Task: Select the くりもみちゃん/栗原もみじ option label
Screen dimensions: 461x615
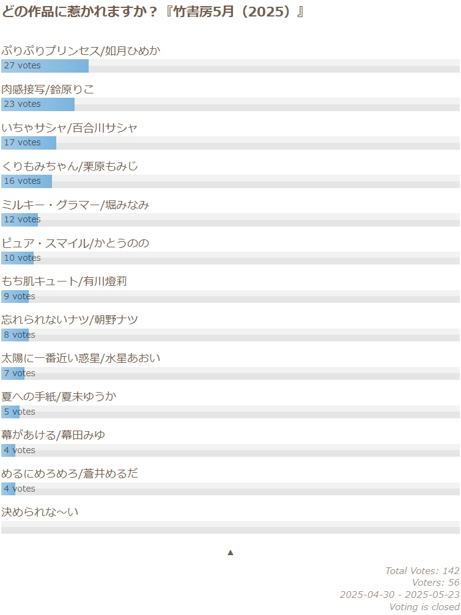Action: pos(70,166)
